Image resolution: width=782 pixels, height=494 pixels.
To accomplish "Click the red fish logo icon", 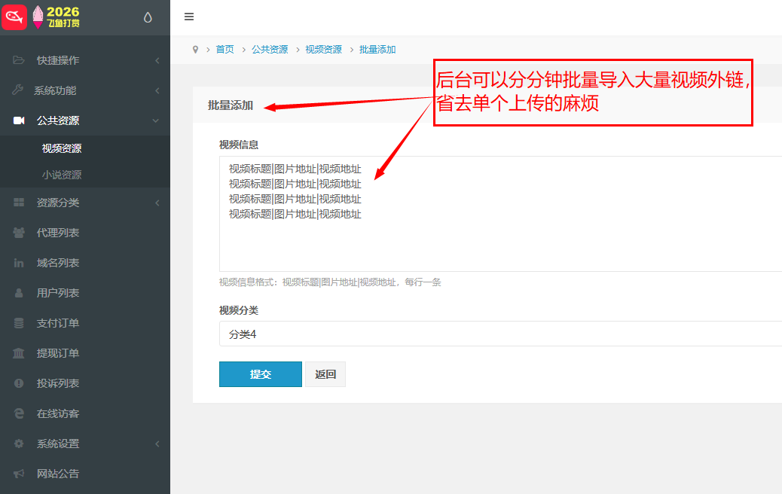I will point(14,17).
